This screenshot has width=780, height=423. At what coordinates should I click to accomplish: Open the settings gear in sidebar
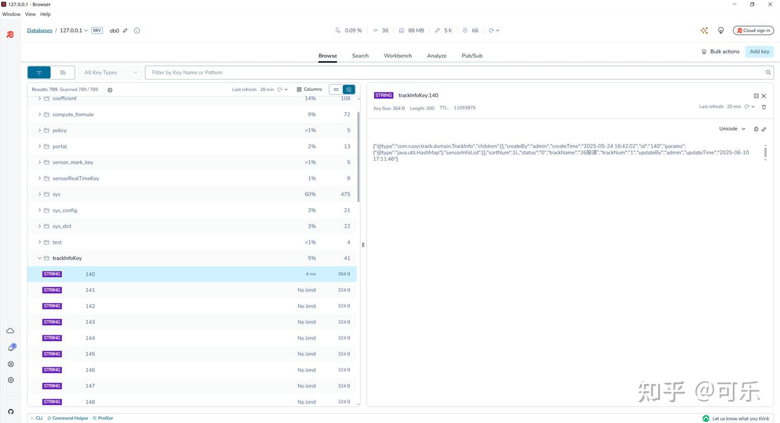click(10, 380)
